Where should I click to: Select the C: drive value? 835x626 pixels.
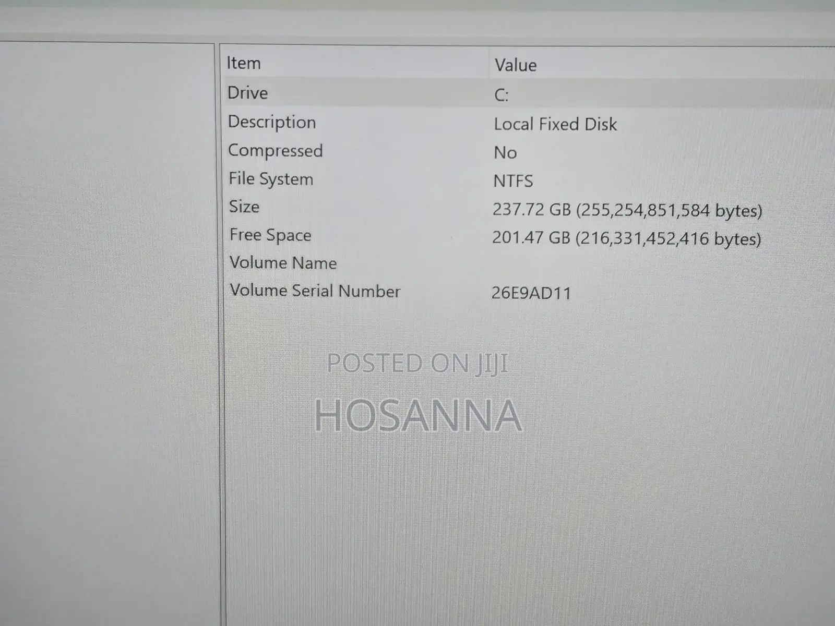pos(501,95)
